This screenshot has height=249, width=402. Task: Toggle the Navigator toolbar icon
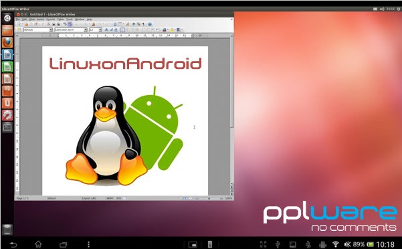[x=133, y=24]
